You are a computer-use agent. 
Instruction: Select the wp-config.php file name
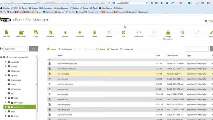click(x=63, y=74)
